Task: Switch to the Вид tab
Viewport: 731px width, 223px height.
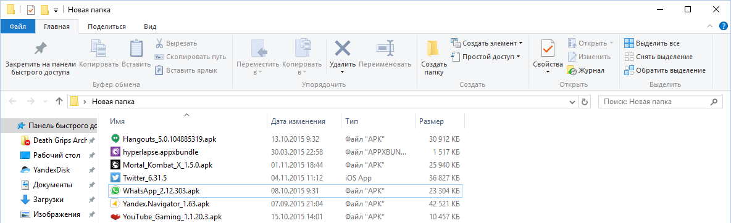Action: tap(150, 26)
